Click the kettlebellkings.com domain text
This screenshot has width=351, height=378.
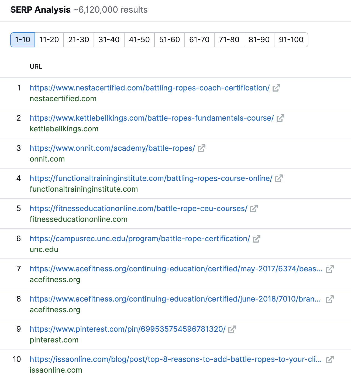click(x=64, y=129)
